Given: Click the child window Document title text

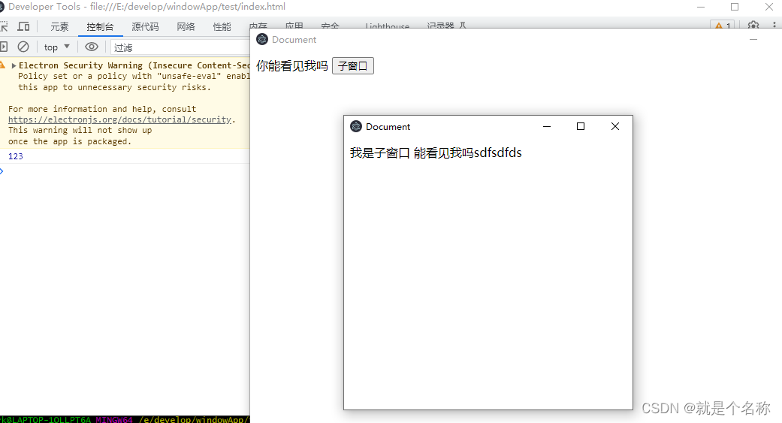Looking at the screenshot, I should point(388,127).
